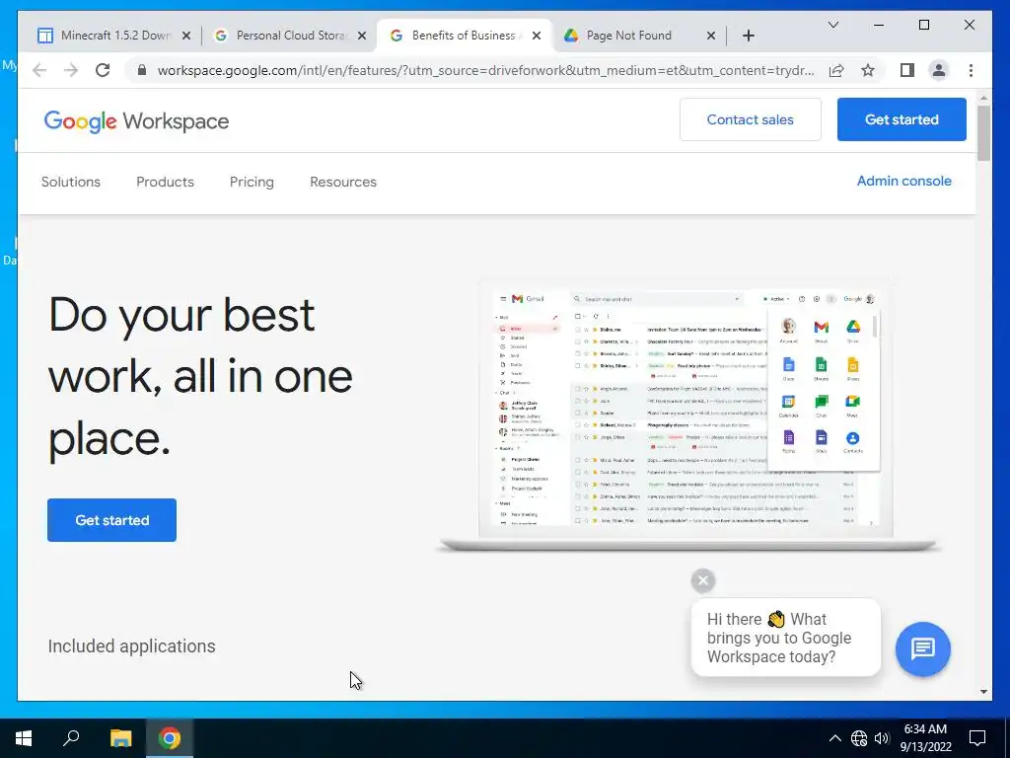This screenshot has height=758, width=1010.
Task: Open the taskbar clock showing 6:34 AM
Action: click(925, 738)
